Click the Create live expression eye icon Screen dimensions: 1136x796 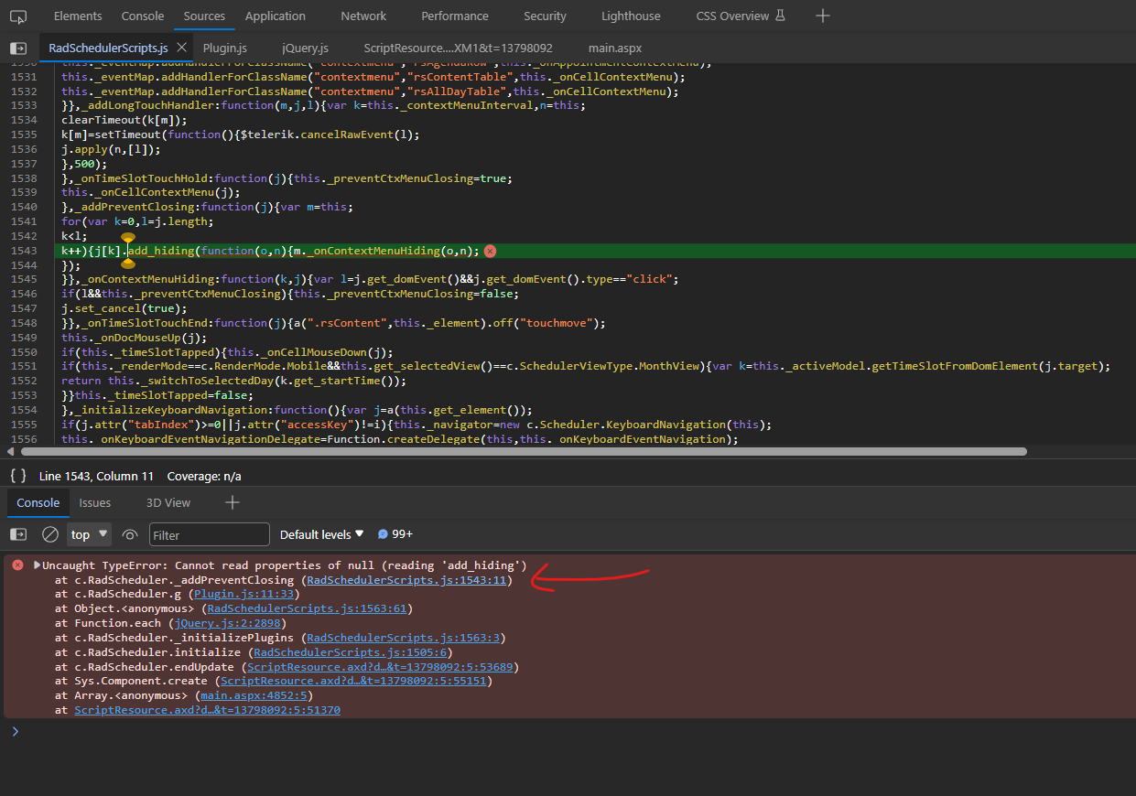130,534
